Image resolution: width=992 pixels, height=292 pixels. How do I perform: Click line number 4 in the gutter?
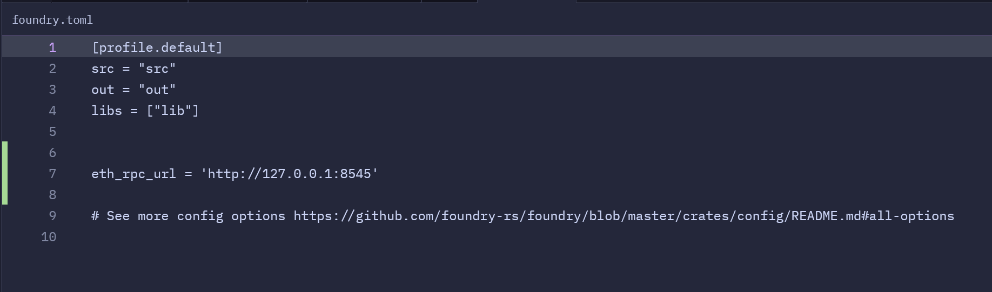[52, 111]
